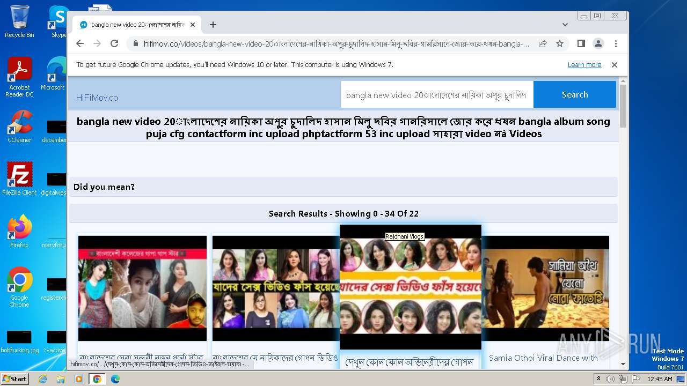687x386 pixels.
Task: Open the Bangladeshi college star video thumbnail
Action: pos(142,288)
